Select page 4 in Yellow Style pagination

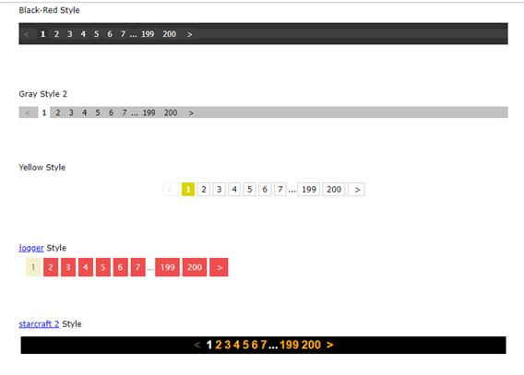pos(234,190)
